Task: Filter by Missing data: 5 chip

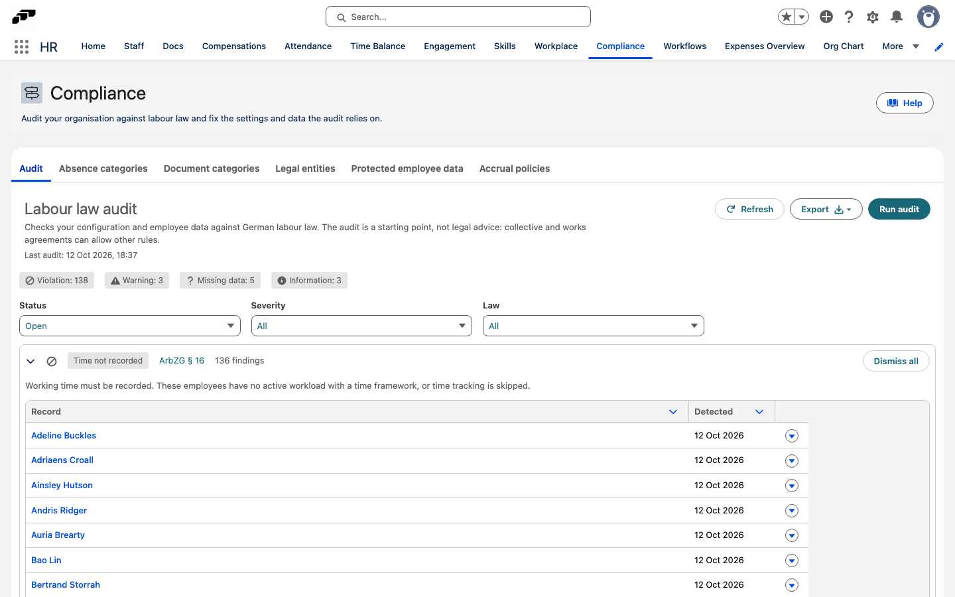Action: pyautogui.click(x=220, y=281)
